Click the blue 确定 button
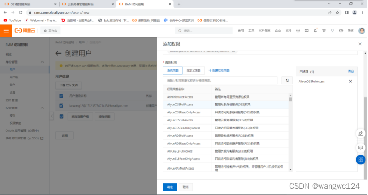 click(170, 187)
